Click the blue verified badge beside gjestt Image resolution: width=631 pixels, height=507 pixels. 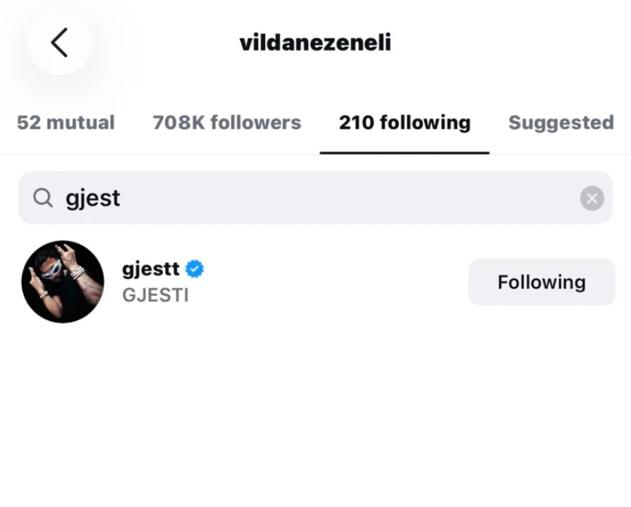coord(194,269)
